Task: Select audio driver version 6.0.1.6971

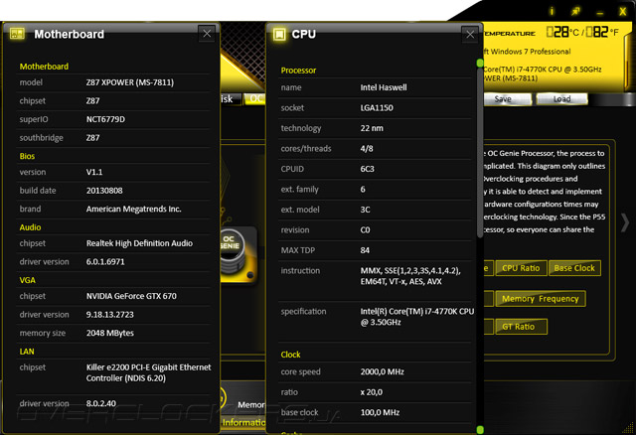Action: point(105,262)
